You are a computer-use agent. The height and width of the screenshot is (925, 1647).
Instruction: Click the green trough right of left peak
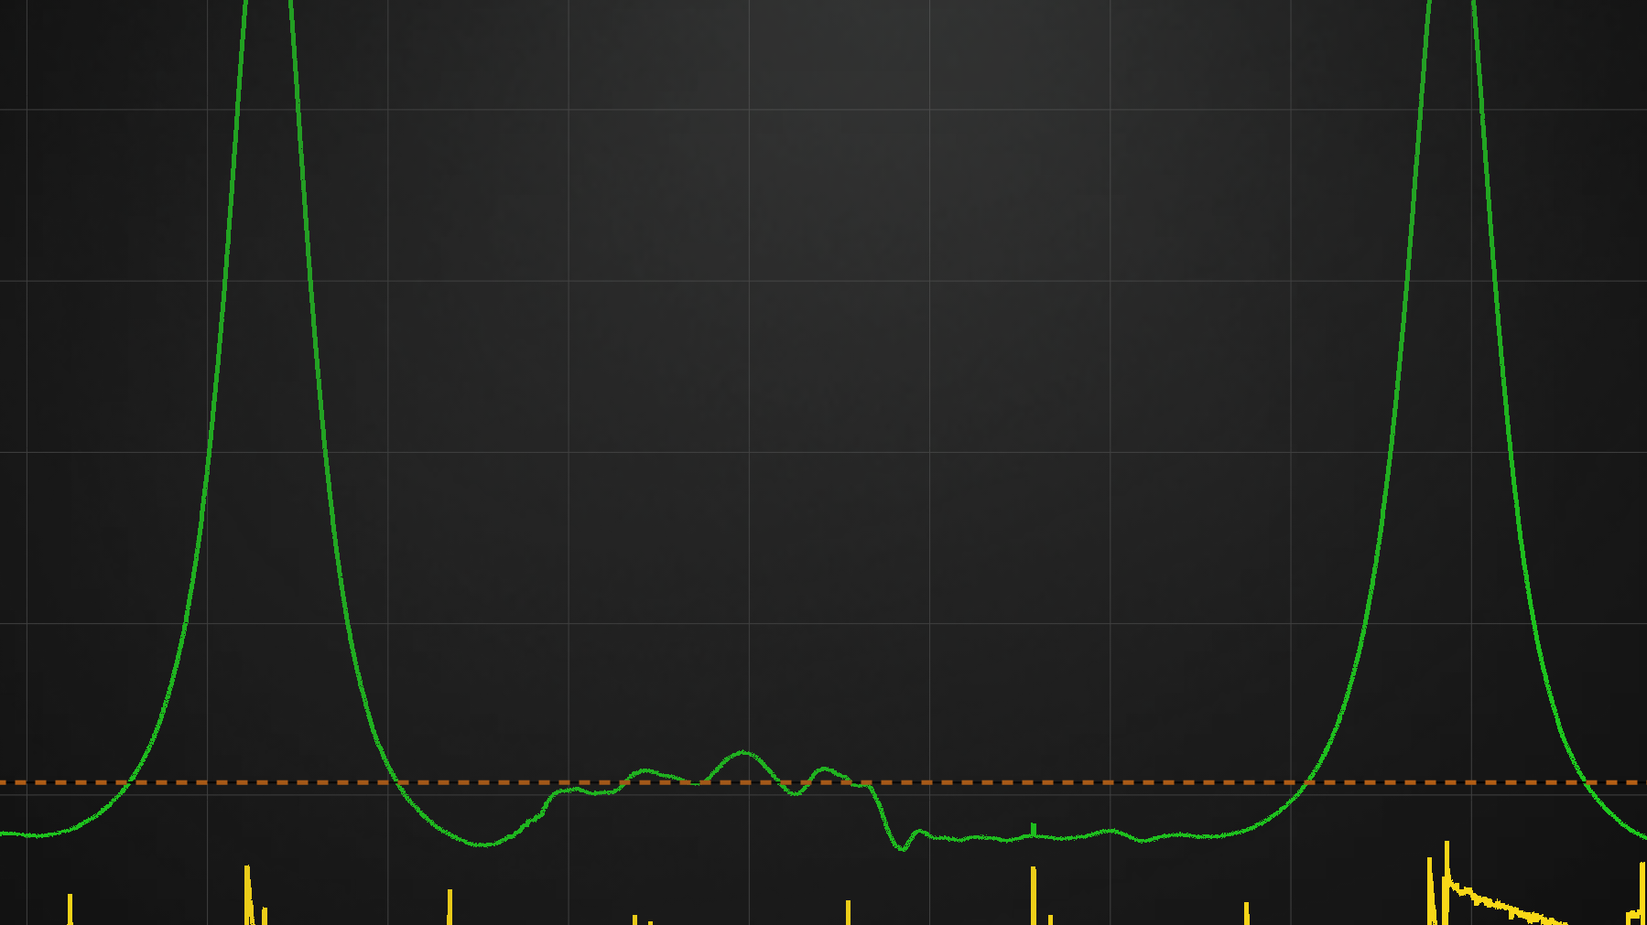(483, 844)
